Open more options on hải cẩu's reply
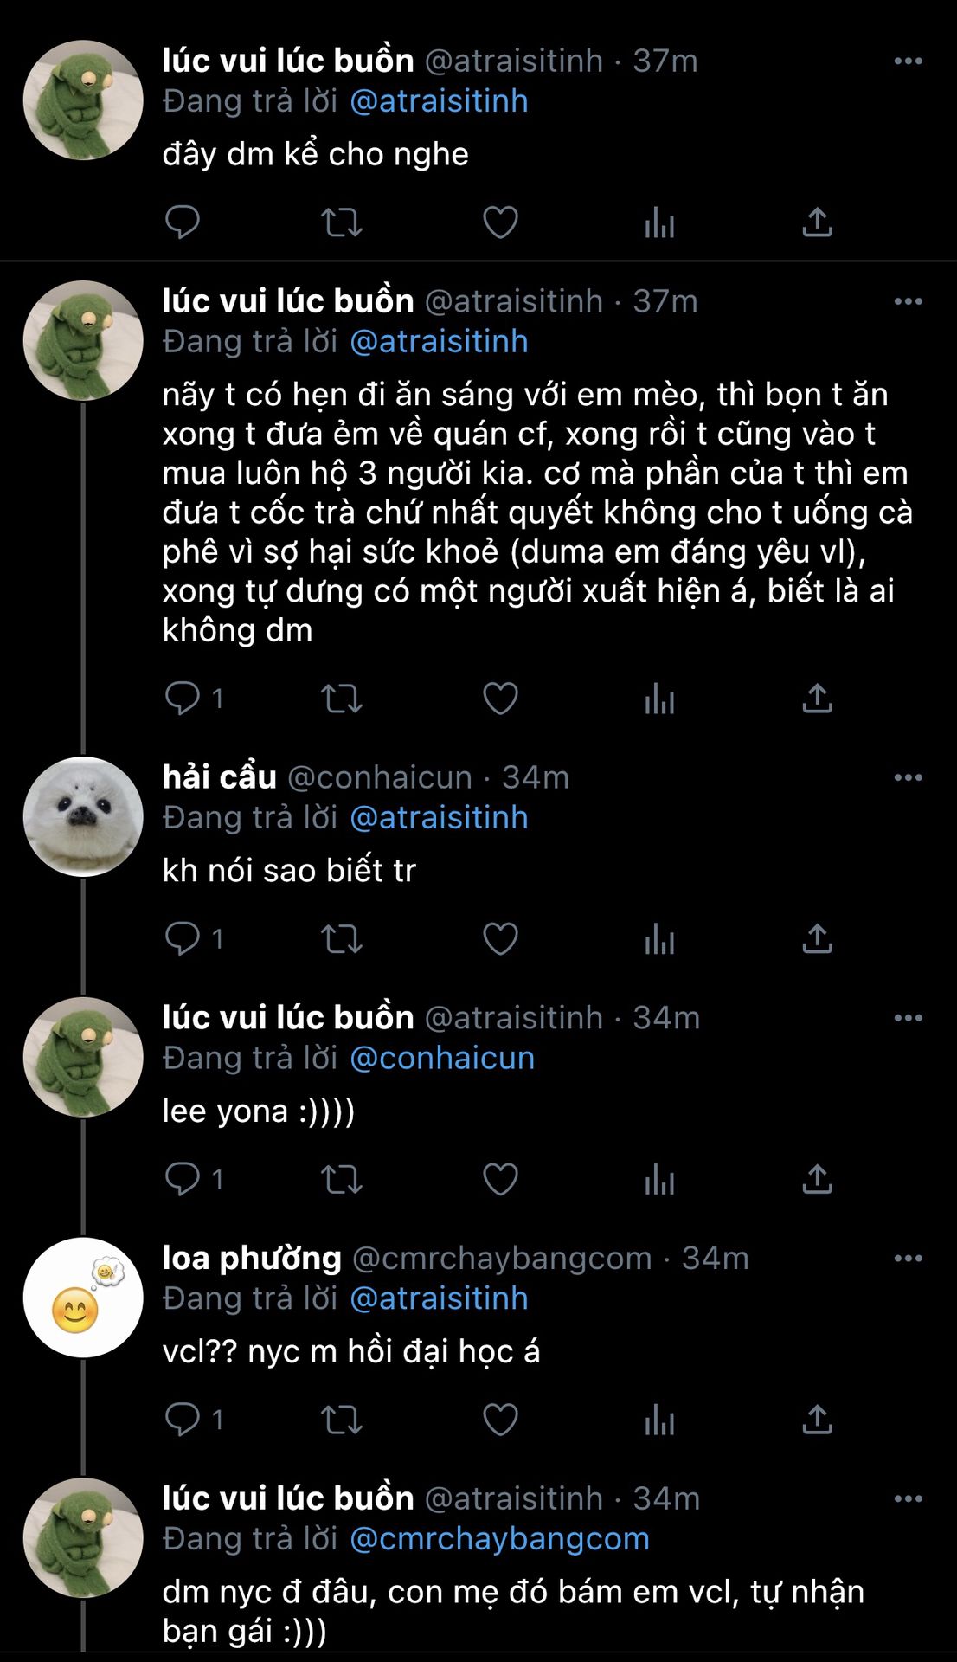957x1662 pixels. 908,777
